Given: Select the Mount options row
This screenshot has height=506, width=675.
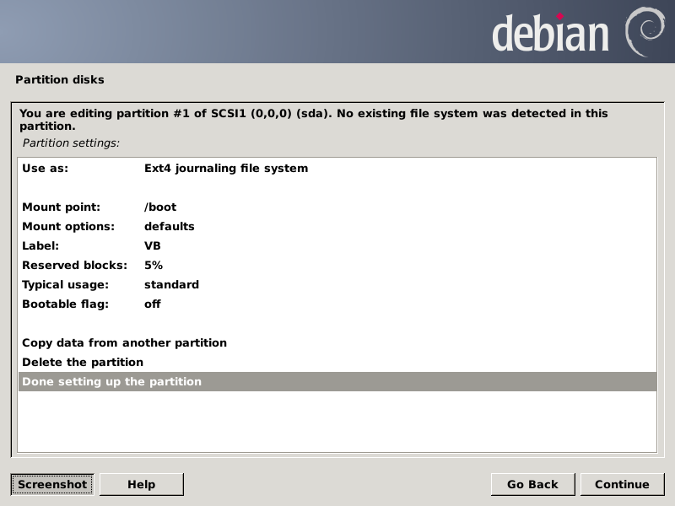Looking at the screenshot, I should (68, 226).
